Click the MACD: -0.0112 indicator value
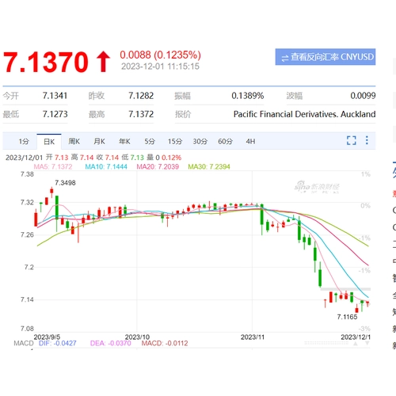396x396 pixels. click(x=165, y=343)
